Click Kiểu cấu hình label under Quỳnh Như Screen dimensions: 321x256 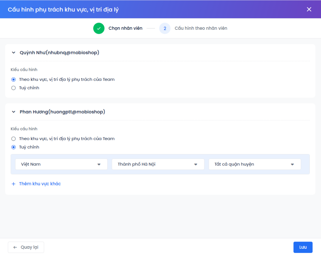point(24,70)
